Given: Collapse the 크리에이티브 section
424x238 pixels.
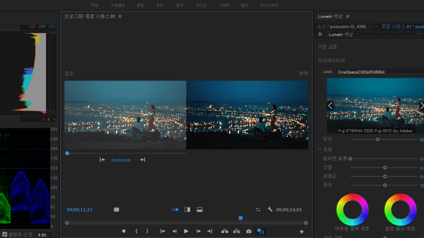Looking at the screenshot, I should [x=331, y=61].
